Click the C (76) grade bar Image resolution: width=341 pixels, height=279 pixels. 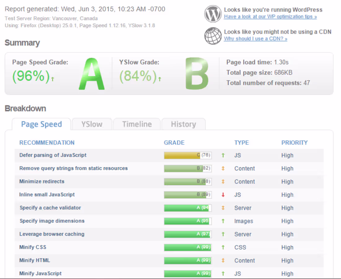pos(188,155)
